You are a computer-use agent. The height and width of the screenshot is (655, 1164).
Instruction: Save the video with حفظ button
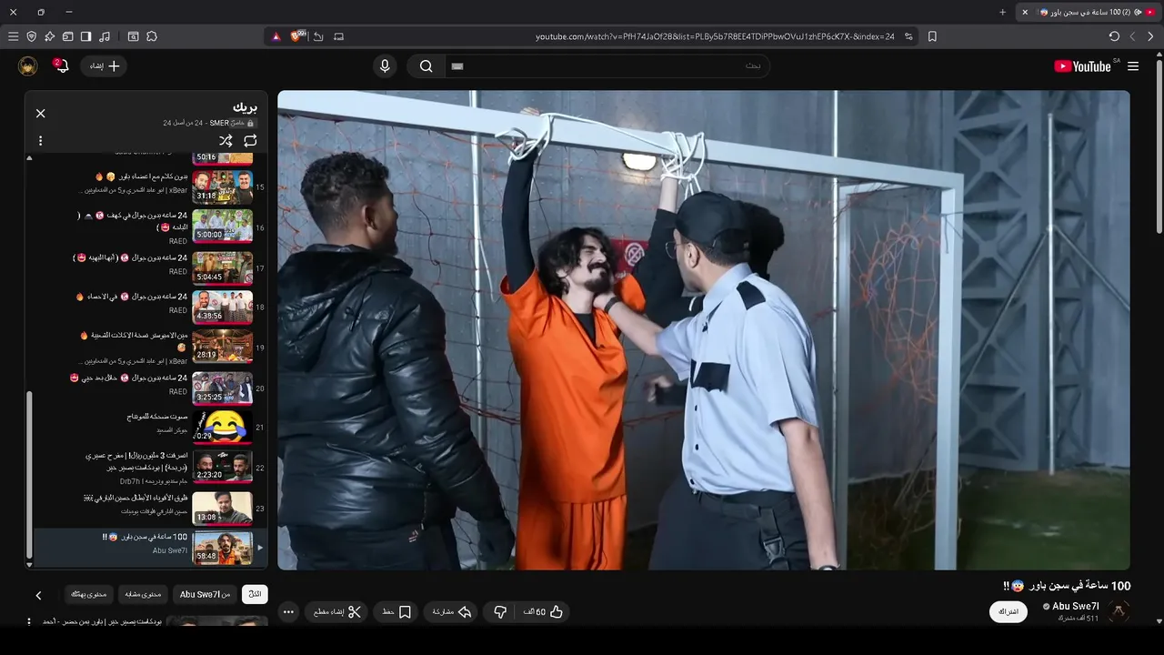click(396, 612)
